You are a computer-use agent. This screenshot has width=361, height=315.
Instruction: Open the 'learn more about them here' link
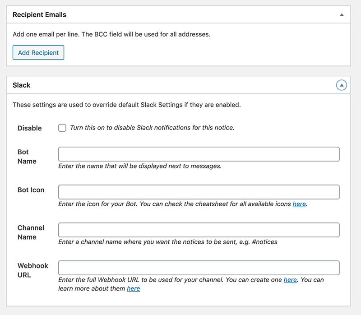point(134,288)
